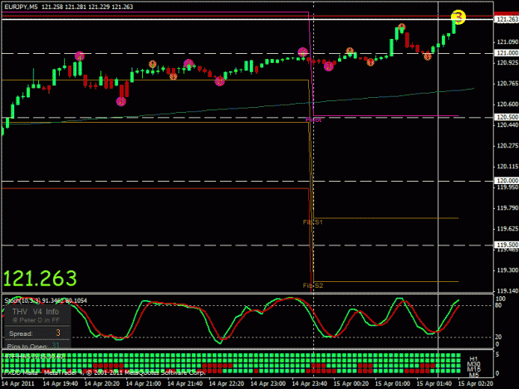Viewport: 519px width, 389px height.
Task: Click the 120.440 price axis label
Action: point(507,125)
